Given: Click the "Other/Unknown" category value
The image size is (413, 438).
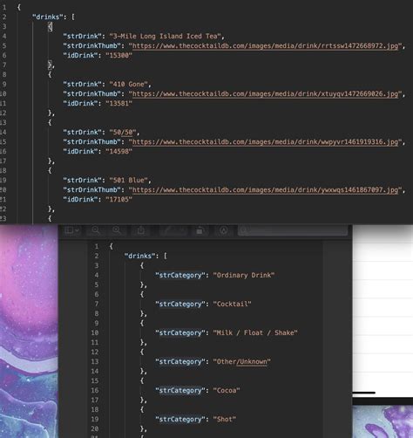Looking at the screenshot, I should coord(241,361).
